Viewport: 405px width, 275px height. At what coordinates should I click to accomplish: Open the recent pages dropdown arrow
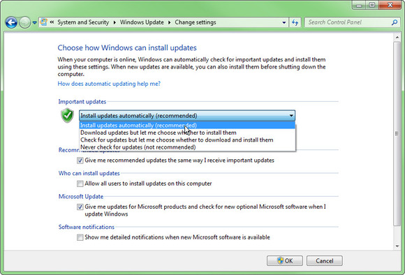(34, 23)
